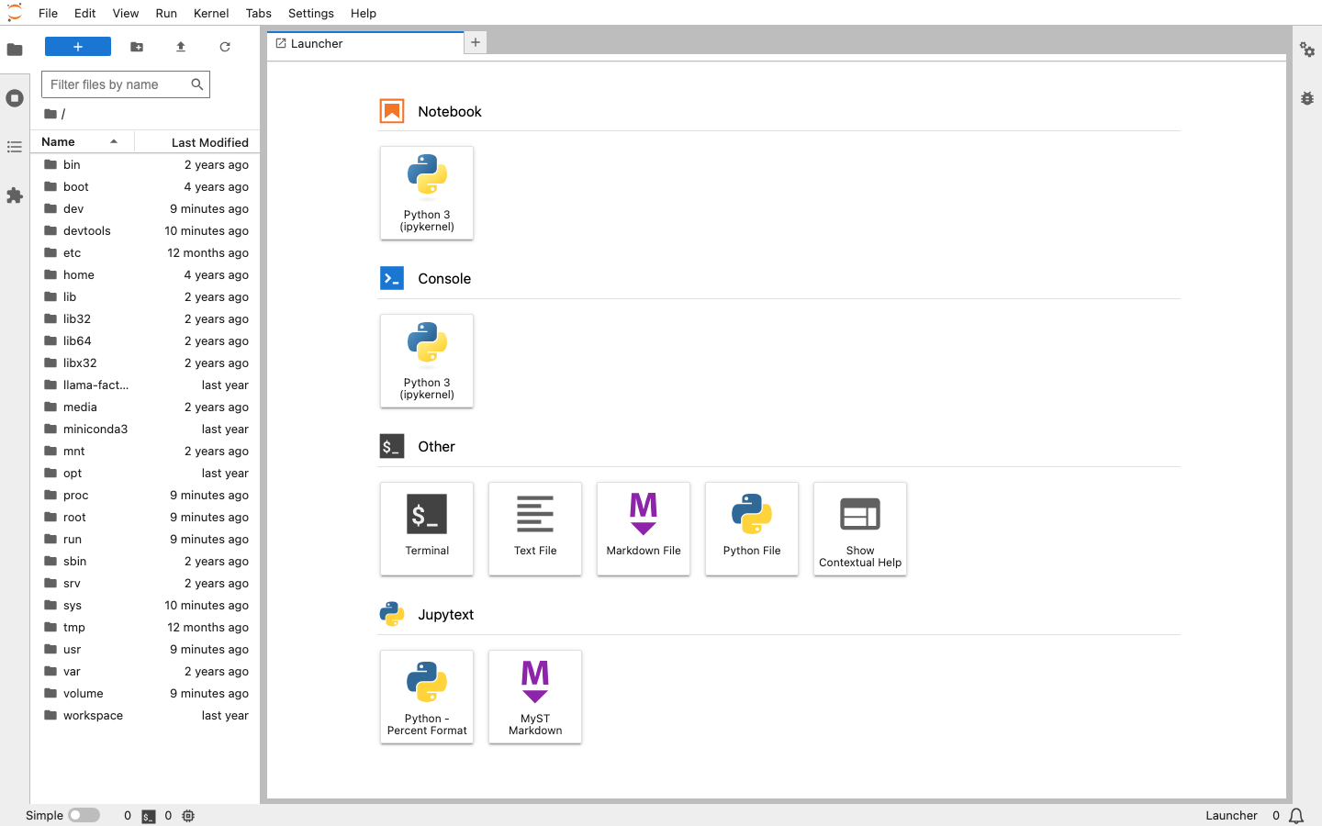Select the root folder in file list
Image resolution: width=1322 pixels, height=826 pixels.
145,518
